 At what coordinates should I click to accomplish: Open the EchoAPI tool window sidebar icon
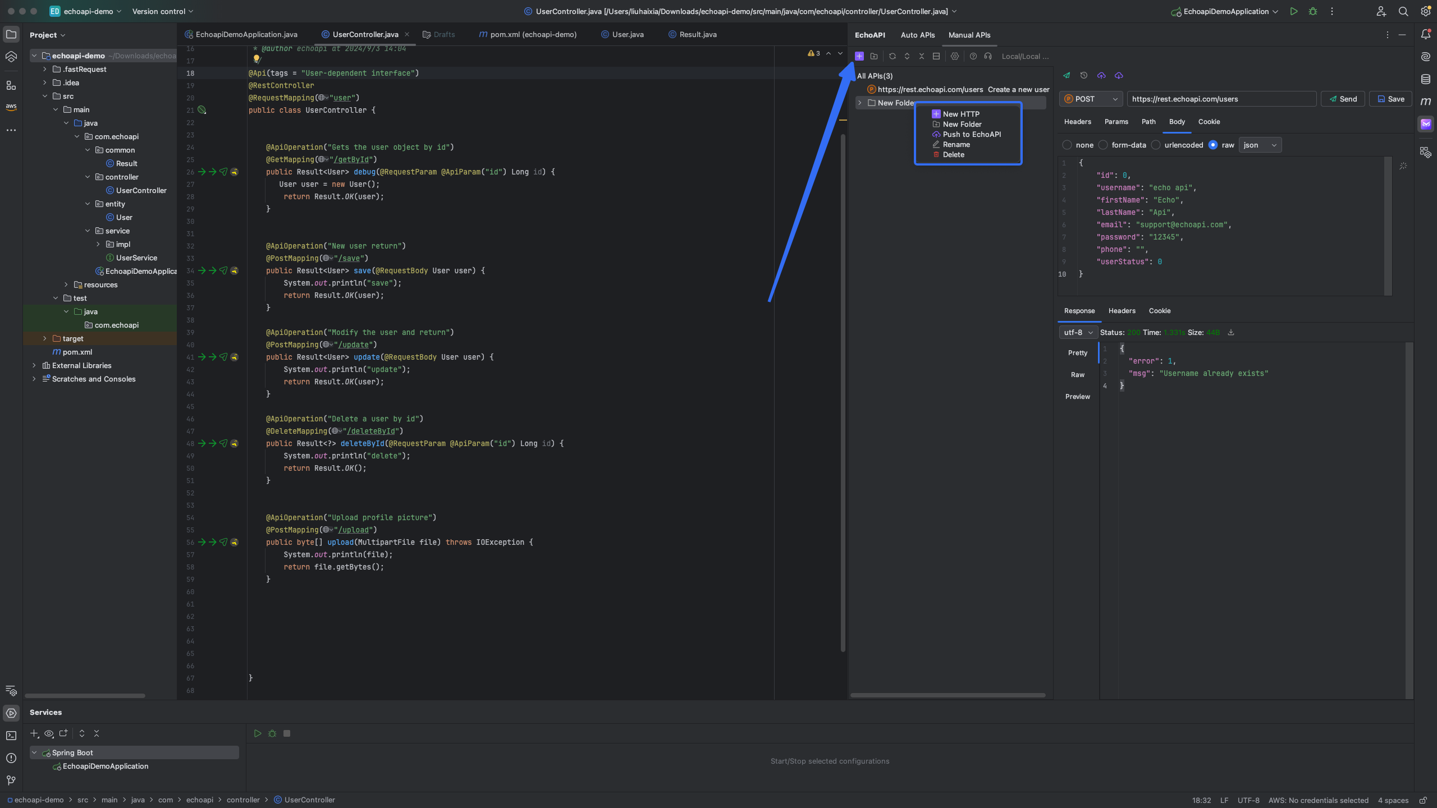click(1426, 124)
